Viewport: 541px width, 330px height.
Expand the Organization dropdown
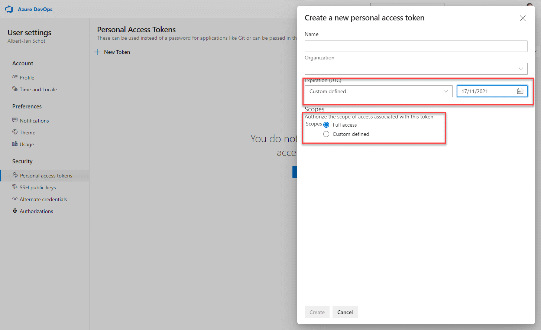click(416, 69)
